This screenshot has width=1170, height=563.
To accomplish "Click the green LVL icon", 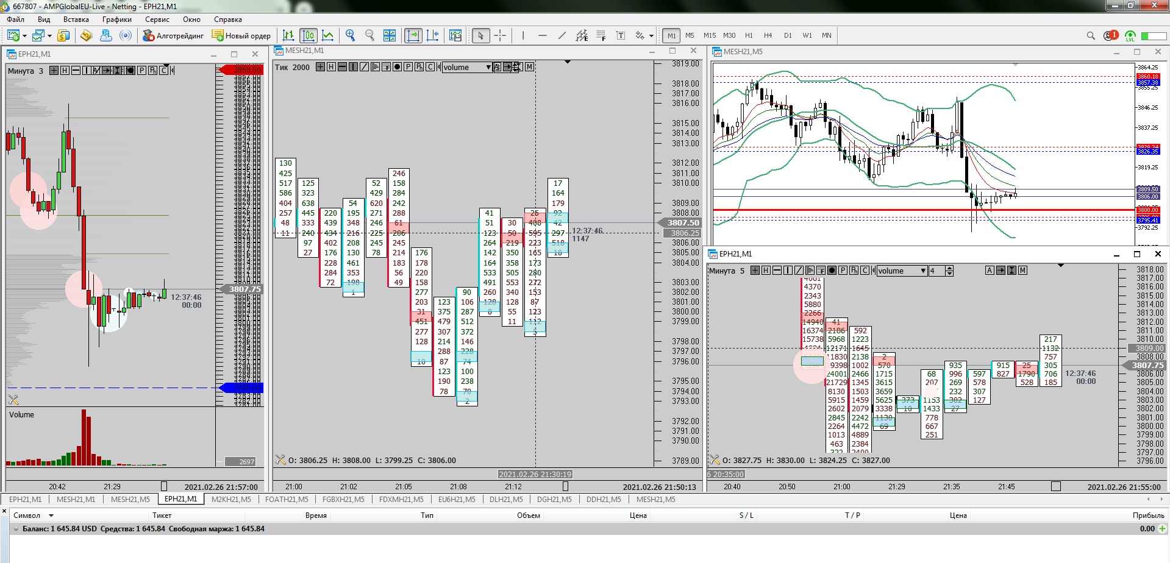I will (1130, 35).
